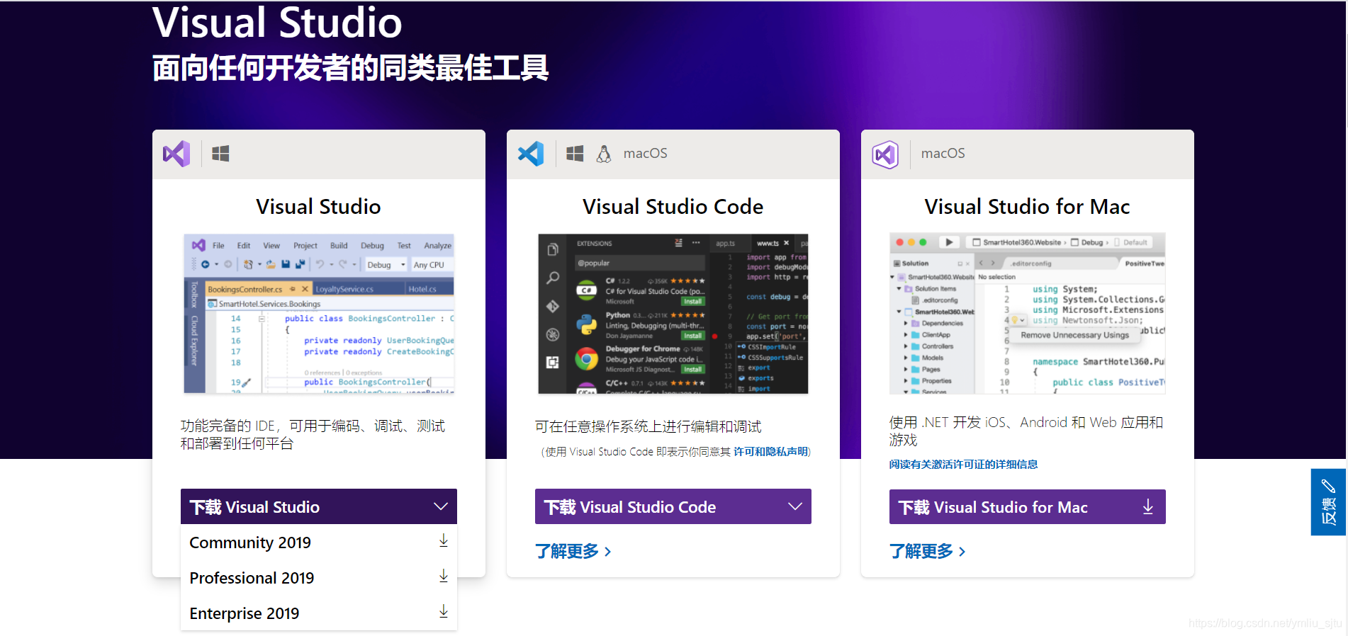Select Professional 2019 download option
This screenshot has width=1348, height=636.
click(x=319, y=578)
